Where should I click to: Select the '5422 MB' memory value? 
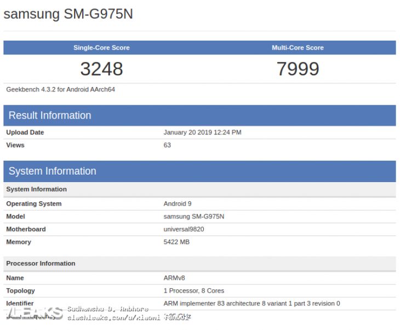point(176,242)
